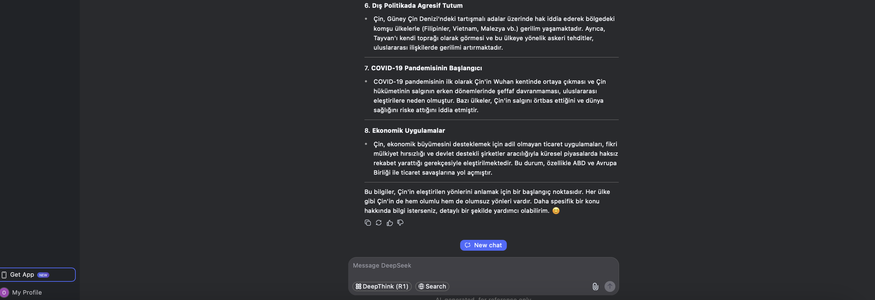Open the My Profile menu
The width and height of the screenshot is (875, 300).
point(27,292)
